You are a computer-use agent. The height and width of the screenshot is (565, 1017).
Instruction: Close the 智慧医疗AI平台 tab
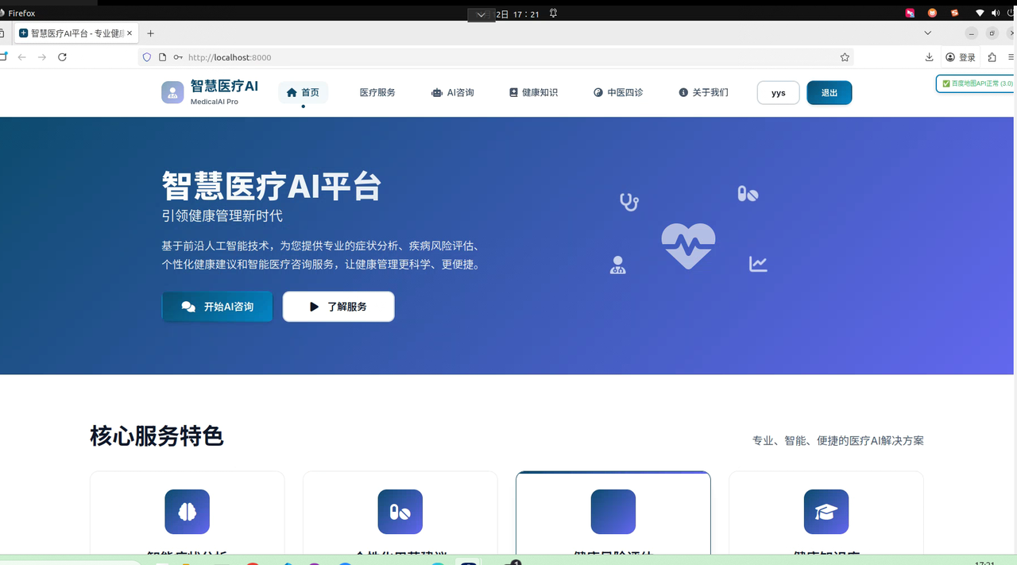[130, 33]
